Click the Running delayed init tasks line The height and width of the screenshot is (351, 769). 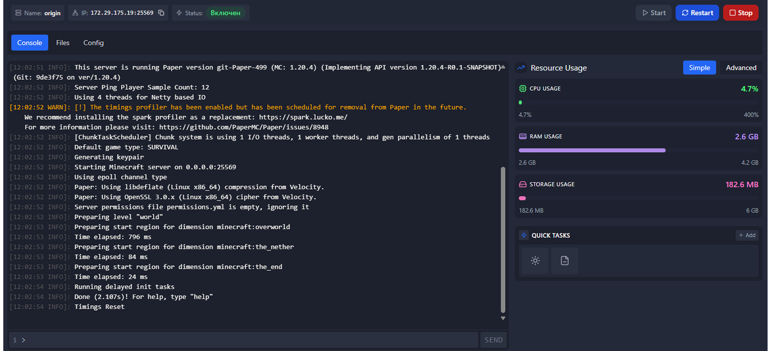[124, 287]
